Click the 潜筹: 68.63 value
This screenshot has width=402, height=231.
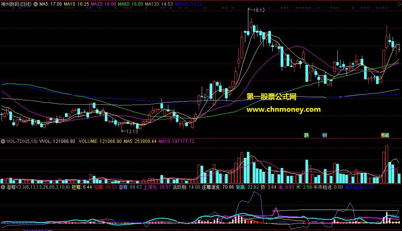[130, 187]
